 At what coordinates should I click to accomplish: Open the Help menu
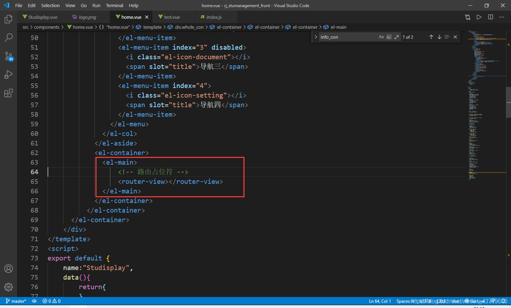tap(134, 5)
